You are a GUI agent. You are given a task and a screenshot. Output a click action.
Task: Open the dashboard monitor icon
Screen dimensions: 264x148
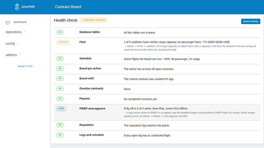tap(8, 23)
